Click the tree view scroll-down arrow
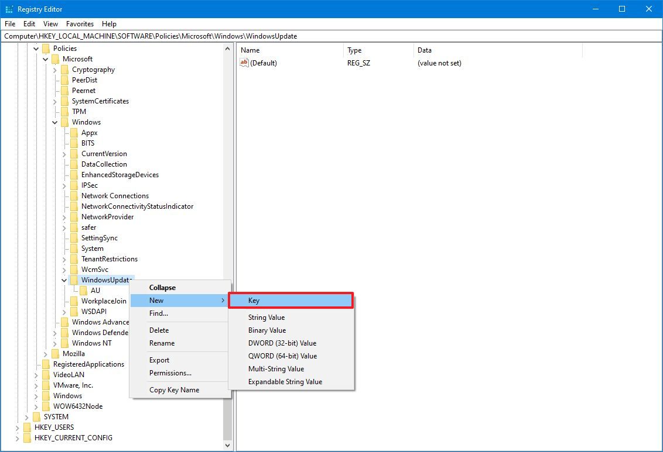The image size is (663, 452). 228,445
